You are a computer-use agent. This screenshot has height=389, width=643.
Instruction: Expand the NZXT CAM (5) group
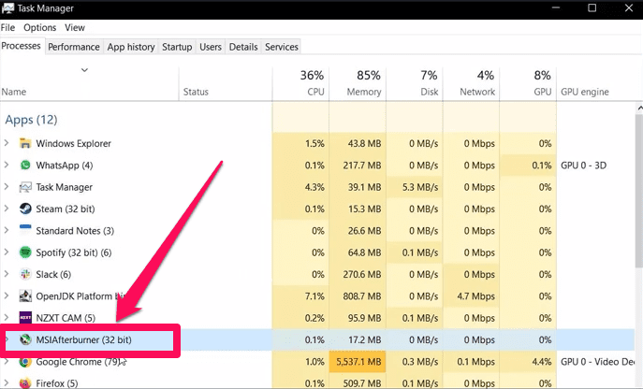point(7,318)
